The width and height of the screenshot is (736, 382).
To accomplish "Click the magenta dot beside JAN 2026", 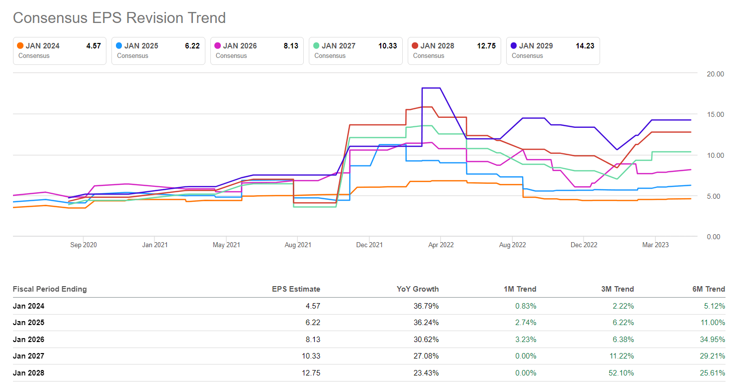I will [217, 46].
